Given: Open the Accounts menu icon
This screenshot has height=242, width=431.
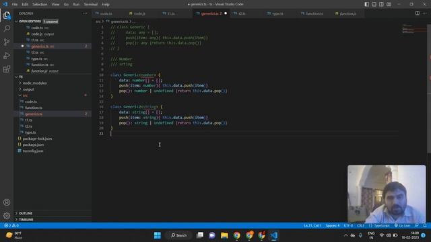Looking at the screenshot, I should pos(7,202).
